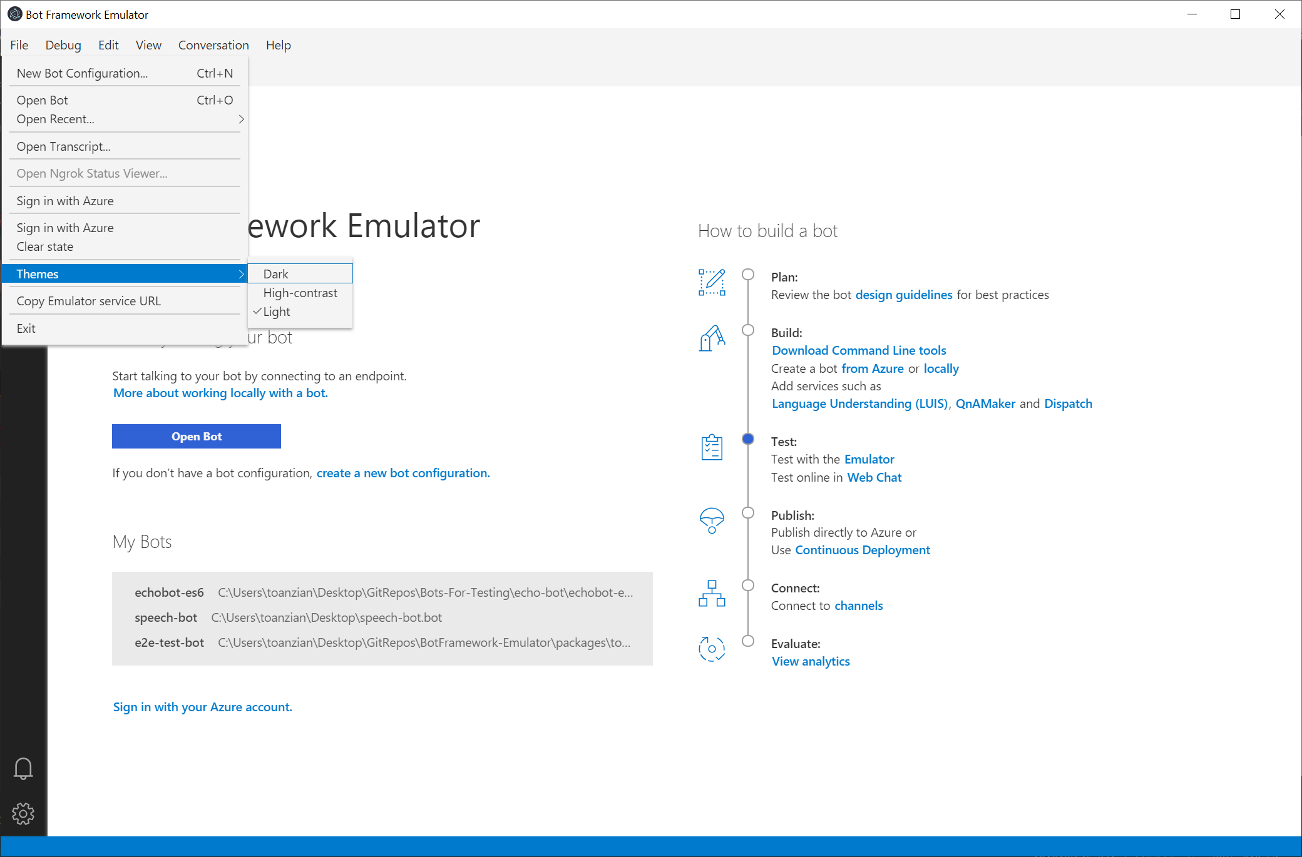Open the QnAMaker link
Screen dimensions: 1302x857
tap(985, 403)
